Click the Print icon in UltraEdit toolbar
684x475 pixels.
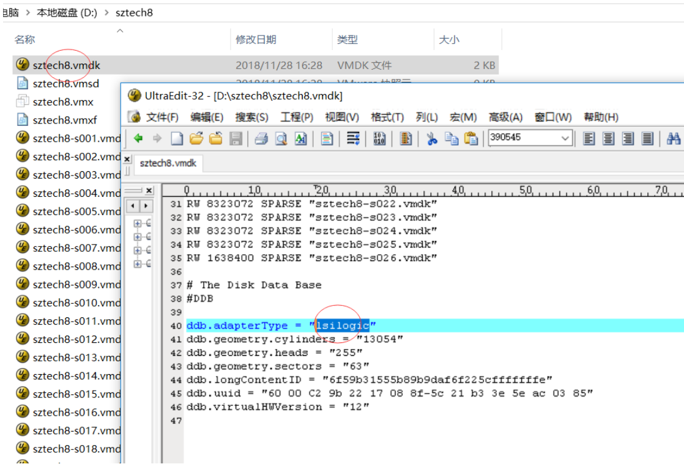pyautogui.click(x=261, y=139)
